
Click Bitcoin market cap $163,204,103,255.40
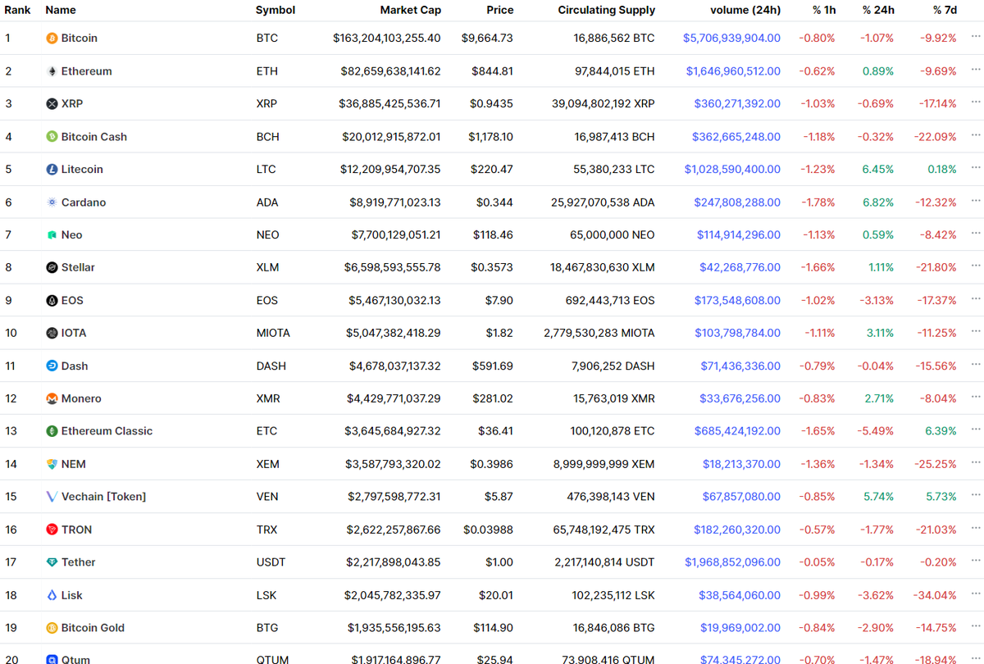point(387,39)
